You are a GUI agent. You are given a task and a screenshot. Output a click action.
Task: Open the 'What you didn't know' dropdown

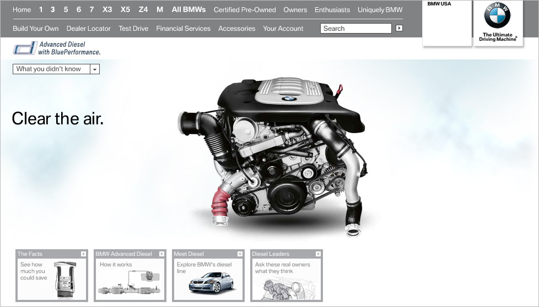[x=95, y=69]
